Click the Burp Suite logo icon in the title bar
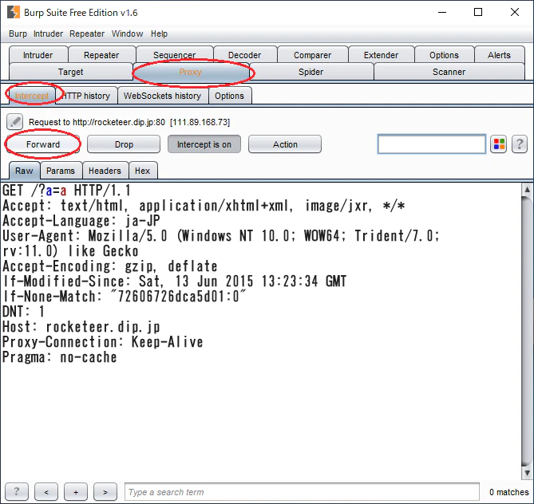Screen dimensions: 534x504 [14, 12]
